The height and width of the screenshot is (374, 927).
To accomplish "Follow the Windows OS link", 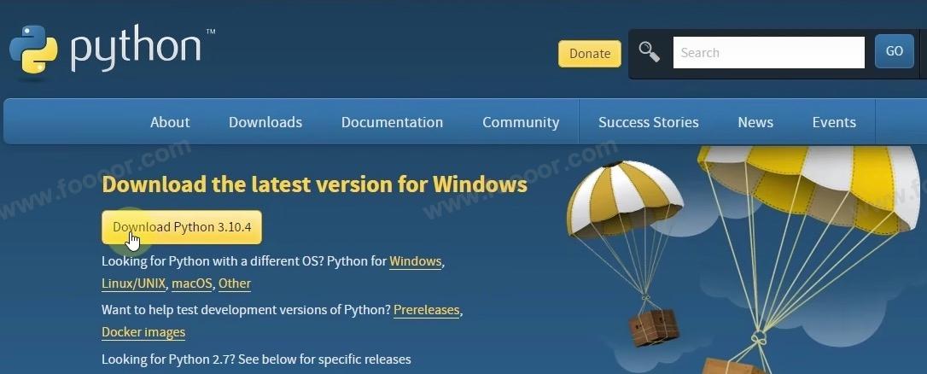I will [416, 261].
